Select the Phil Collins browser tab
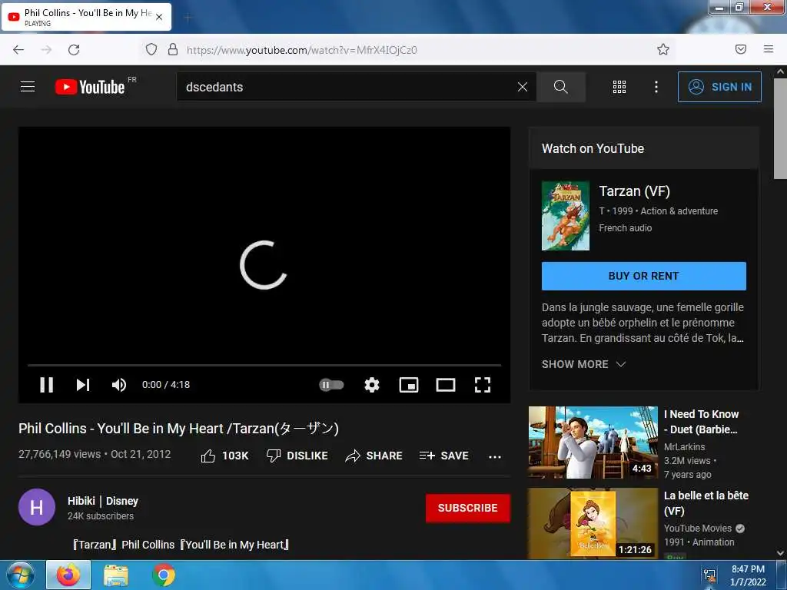787x590 pixels. (86, 17)
